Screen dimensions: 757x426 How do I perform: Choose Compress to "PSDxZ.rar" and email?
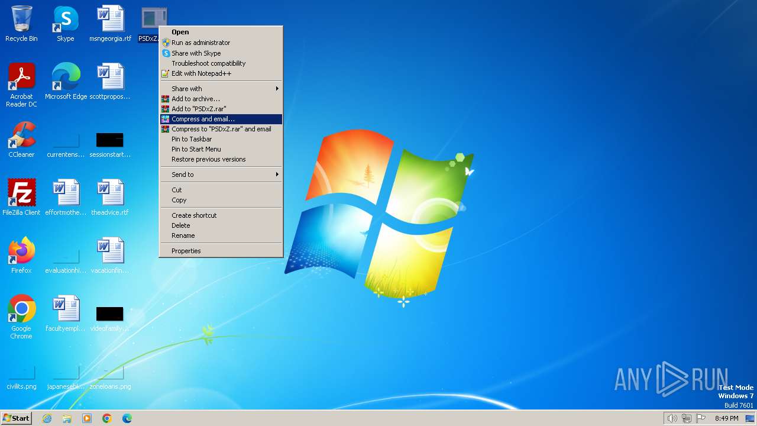pos(221,129)
